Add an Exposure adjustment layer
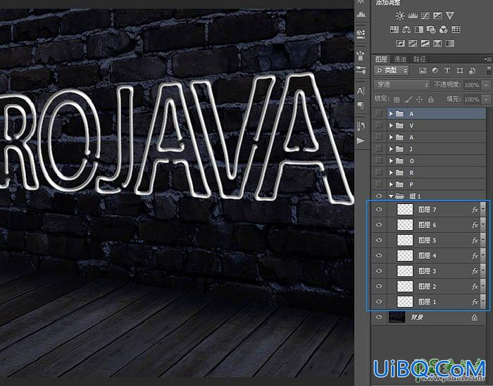Viewport: 493px width, 386px height. click(437, 15)
